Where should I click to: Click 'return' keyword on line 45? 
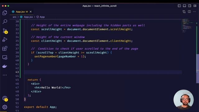[33, 80]
